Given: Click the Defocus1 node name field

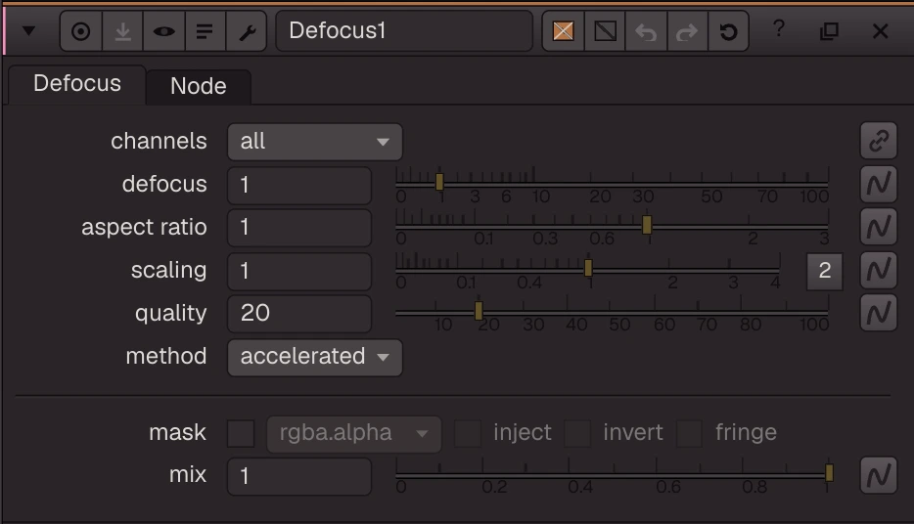Looking at the screenshot, I should pos(404,31).
